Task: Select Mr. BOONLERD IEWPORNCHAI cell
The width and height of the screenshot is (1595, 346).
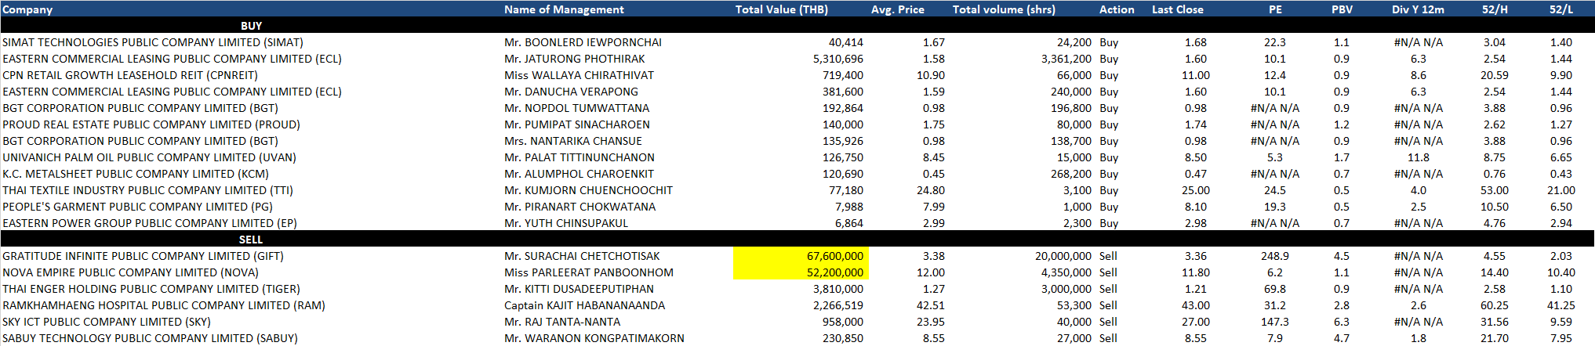Action: [583, 42]
